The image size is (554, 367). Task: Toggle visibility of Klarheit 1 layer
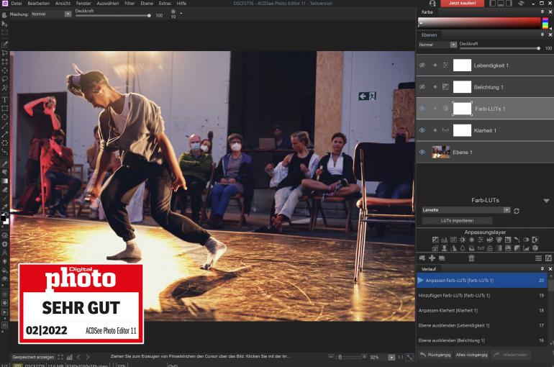pos(422,130)
